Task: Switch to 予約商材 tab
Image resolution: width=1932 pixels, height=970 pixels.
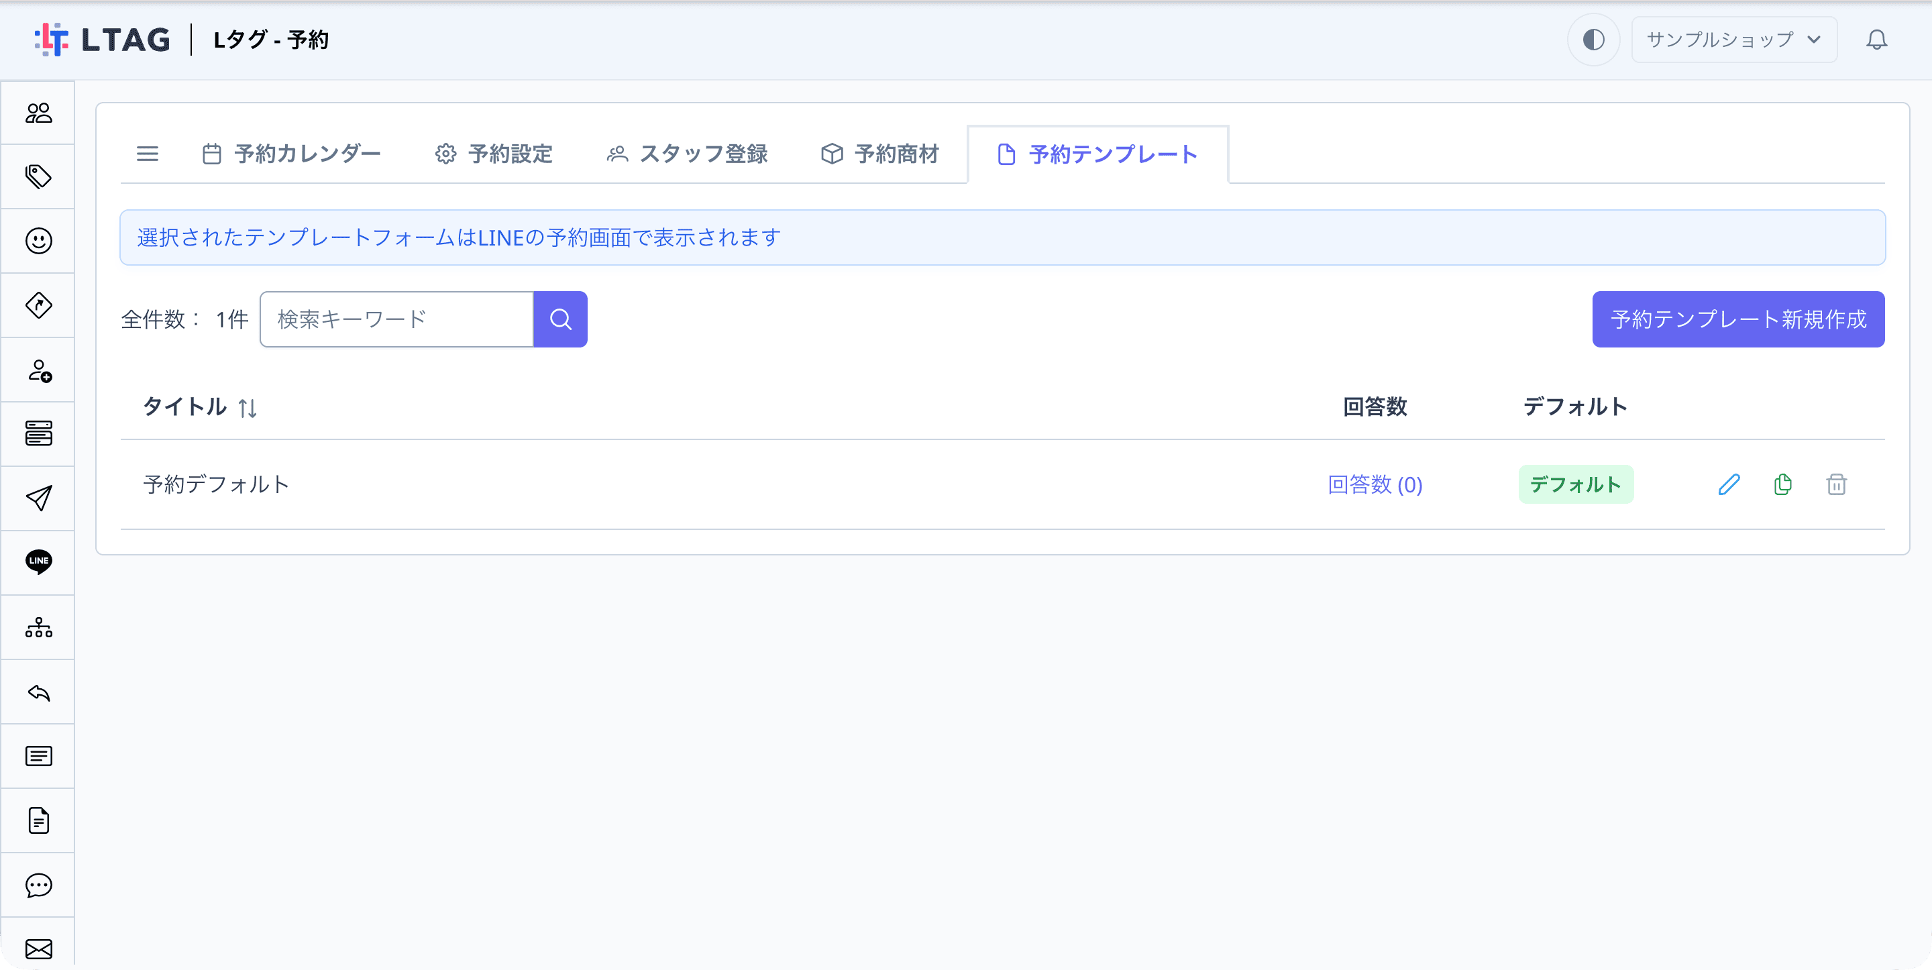Action: pyautogui.click(x=879, y=154)
